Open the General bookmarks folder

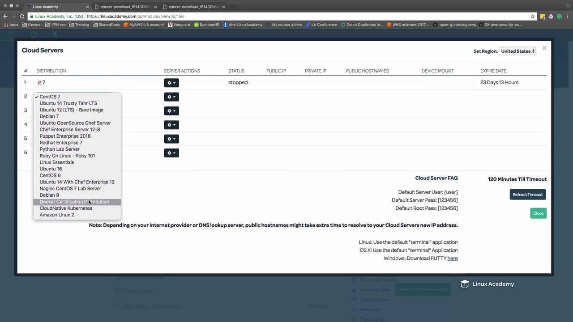pyautogui.click(x=31, y=25)
